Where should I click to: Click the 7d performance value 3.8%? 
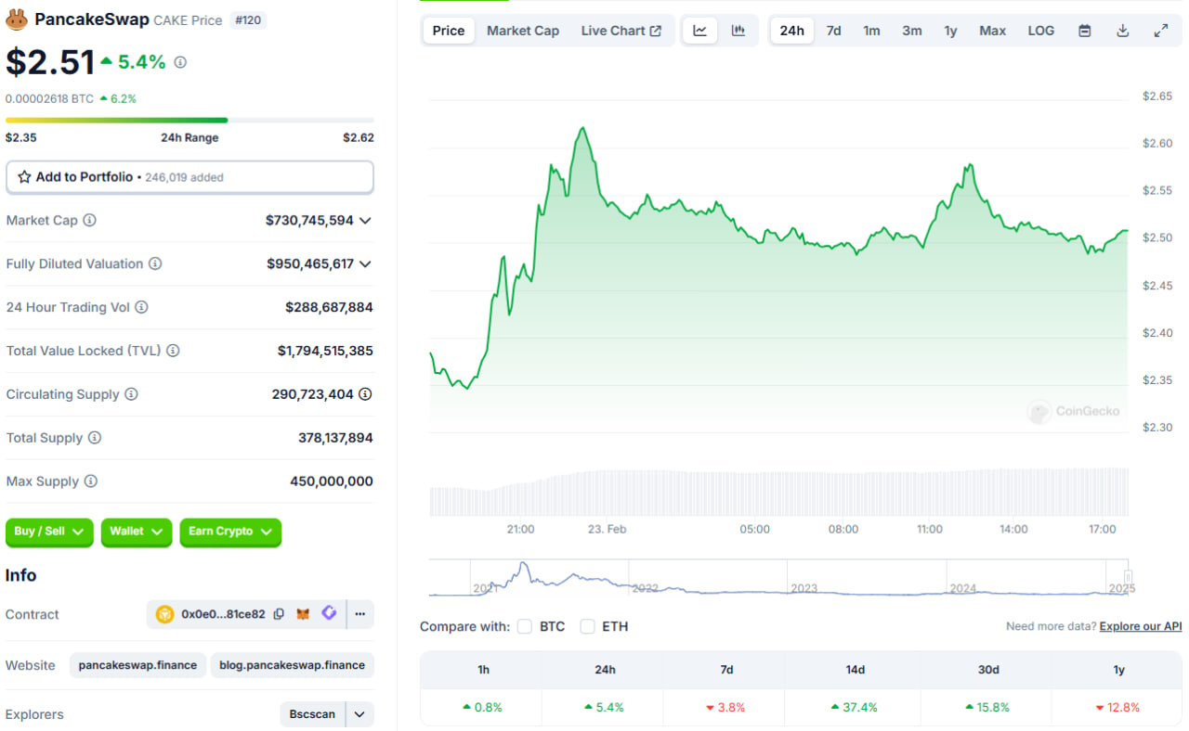point(725,707)
